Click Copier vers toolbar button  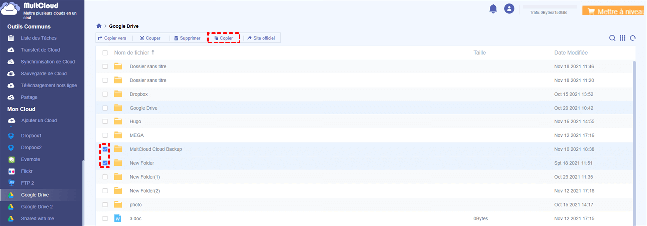(112, 38)
